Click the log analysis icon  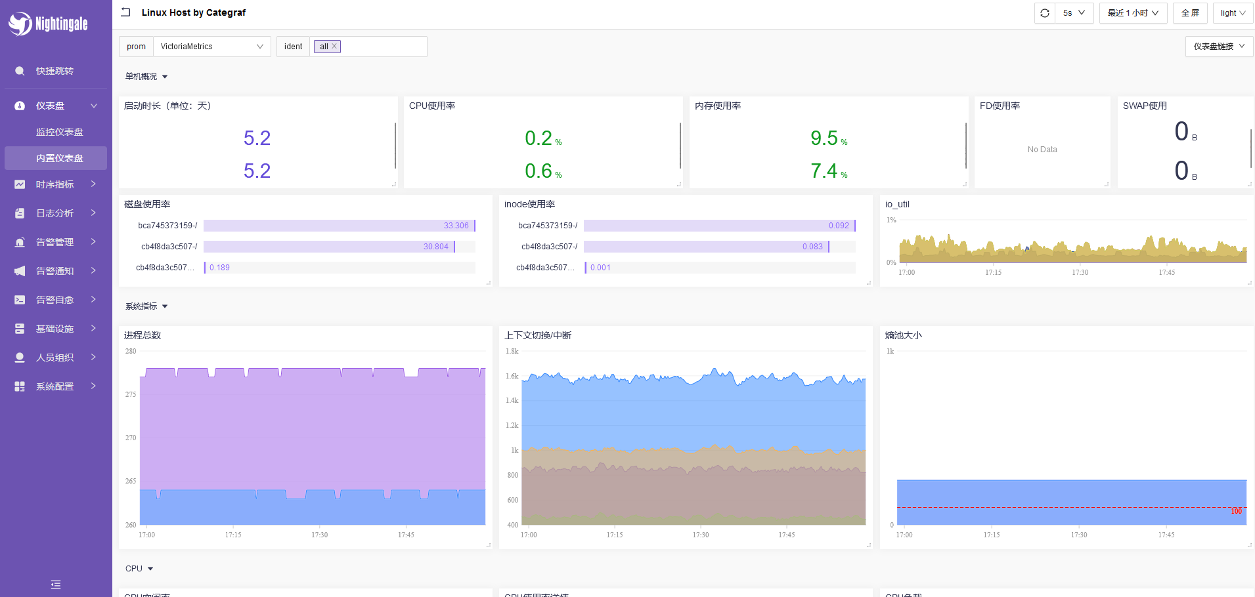pyautogui.click(x=20, y=213)
